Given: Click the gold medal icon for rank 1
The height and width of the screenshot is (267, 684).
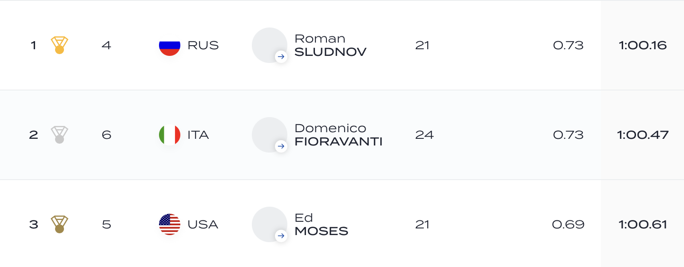Looking at the screenshot, I should pos(60,45).
